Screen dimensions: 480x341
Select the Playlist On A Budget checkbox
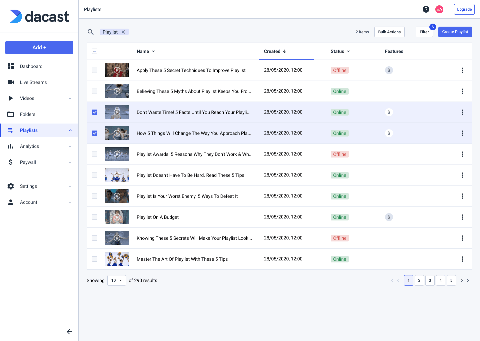point(95,217)
